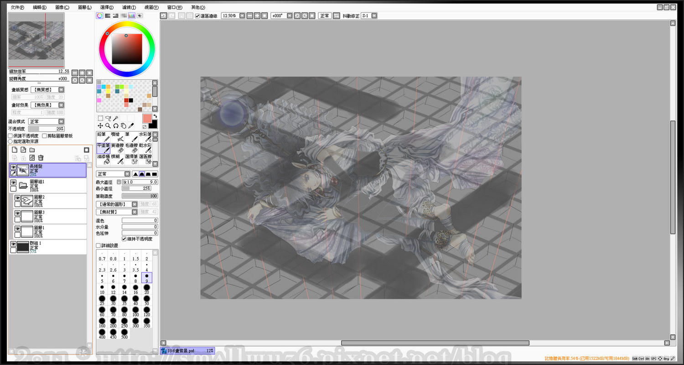The height and width of the screenshot is (365, 684).
Task: Open the 編輯 menu
Action: pyautogui.click(x=40, y=7)
